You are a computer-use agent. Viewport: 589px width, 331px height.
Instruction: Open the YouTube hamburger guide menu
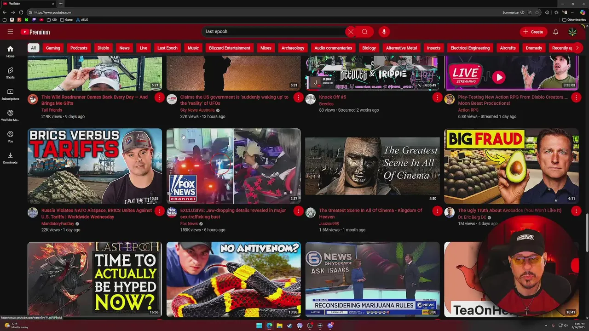(x=10, y=32)
